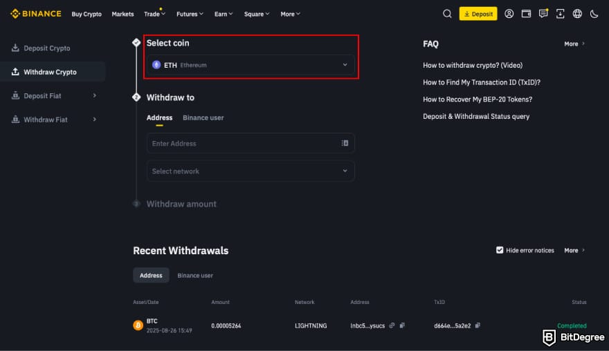Toggle dark mode moon icon
609x351 pixels.
(594, 15)
